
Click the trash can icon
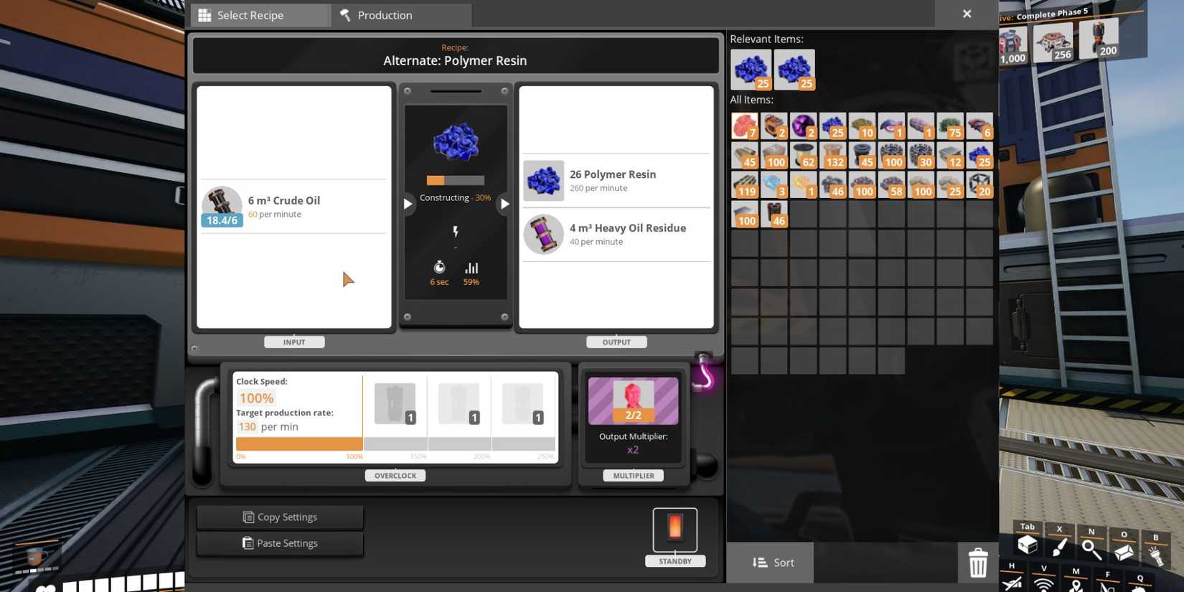977,563
